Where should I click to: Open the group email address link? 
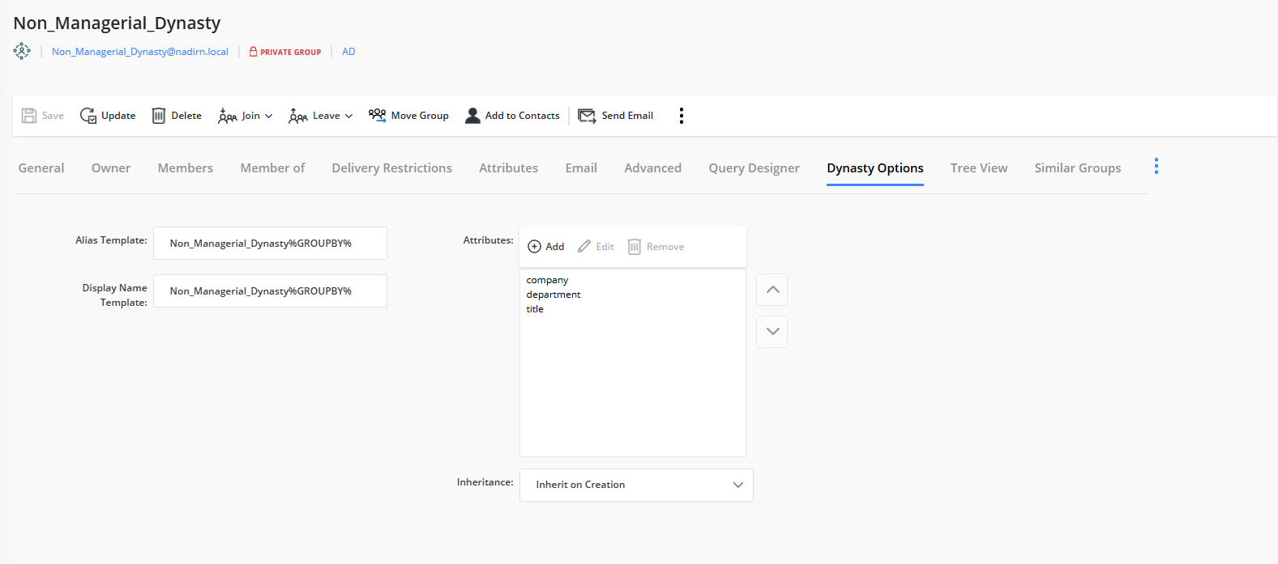point(140,52)
